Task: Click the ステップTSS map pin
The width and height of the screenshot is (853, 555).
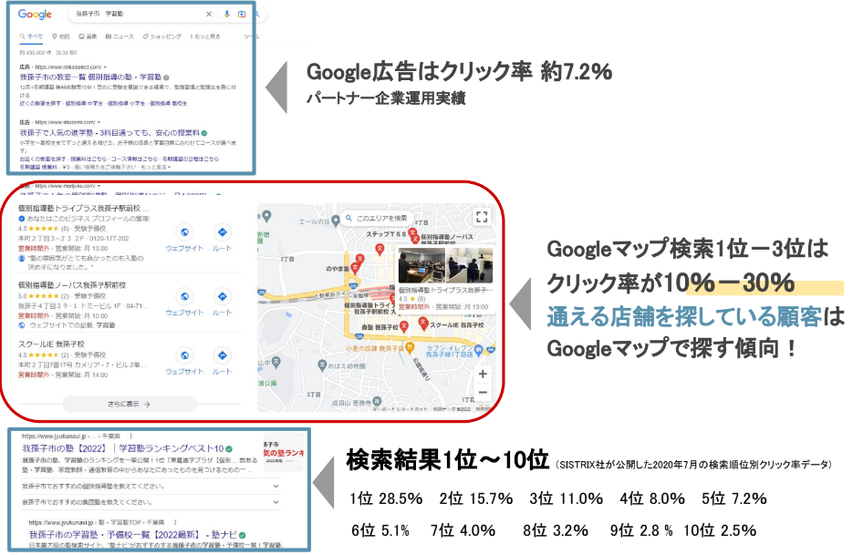Action: pos(413,233)
